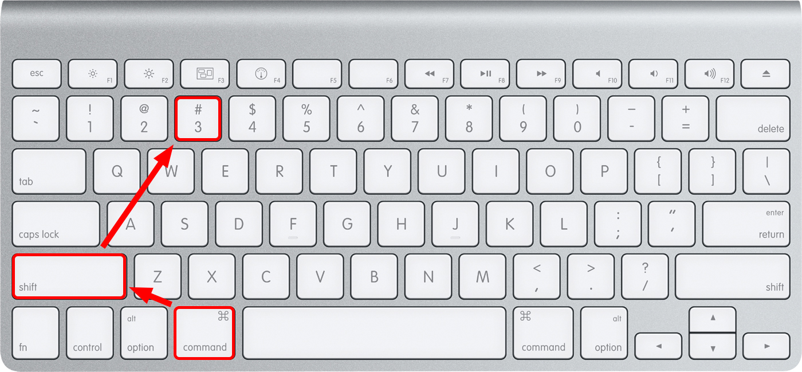802x372 pixels.
Task: Click the esc key
Action: (x=37, y=73)
